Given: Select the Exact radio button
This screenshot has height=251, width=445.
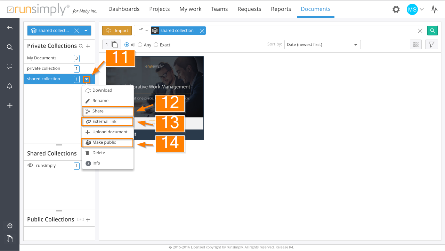Looking at the screenshot, I should (x=156, y=45).
